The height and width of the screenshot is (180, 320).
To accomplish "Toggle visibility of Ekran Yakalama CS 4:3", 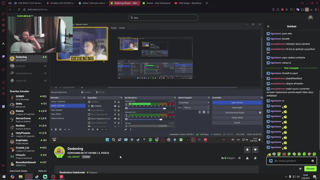I will (115, 118).
